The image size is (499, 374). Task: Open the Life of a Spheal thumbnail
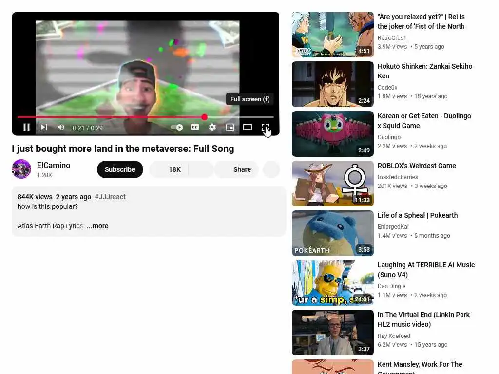(332, 233)
